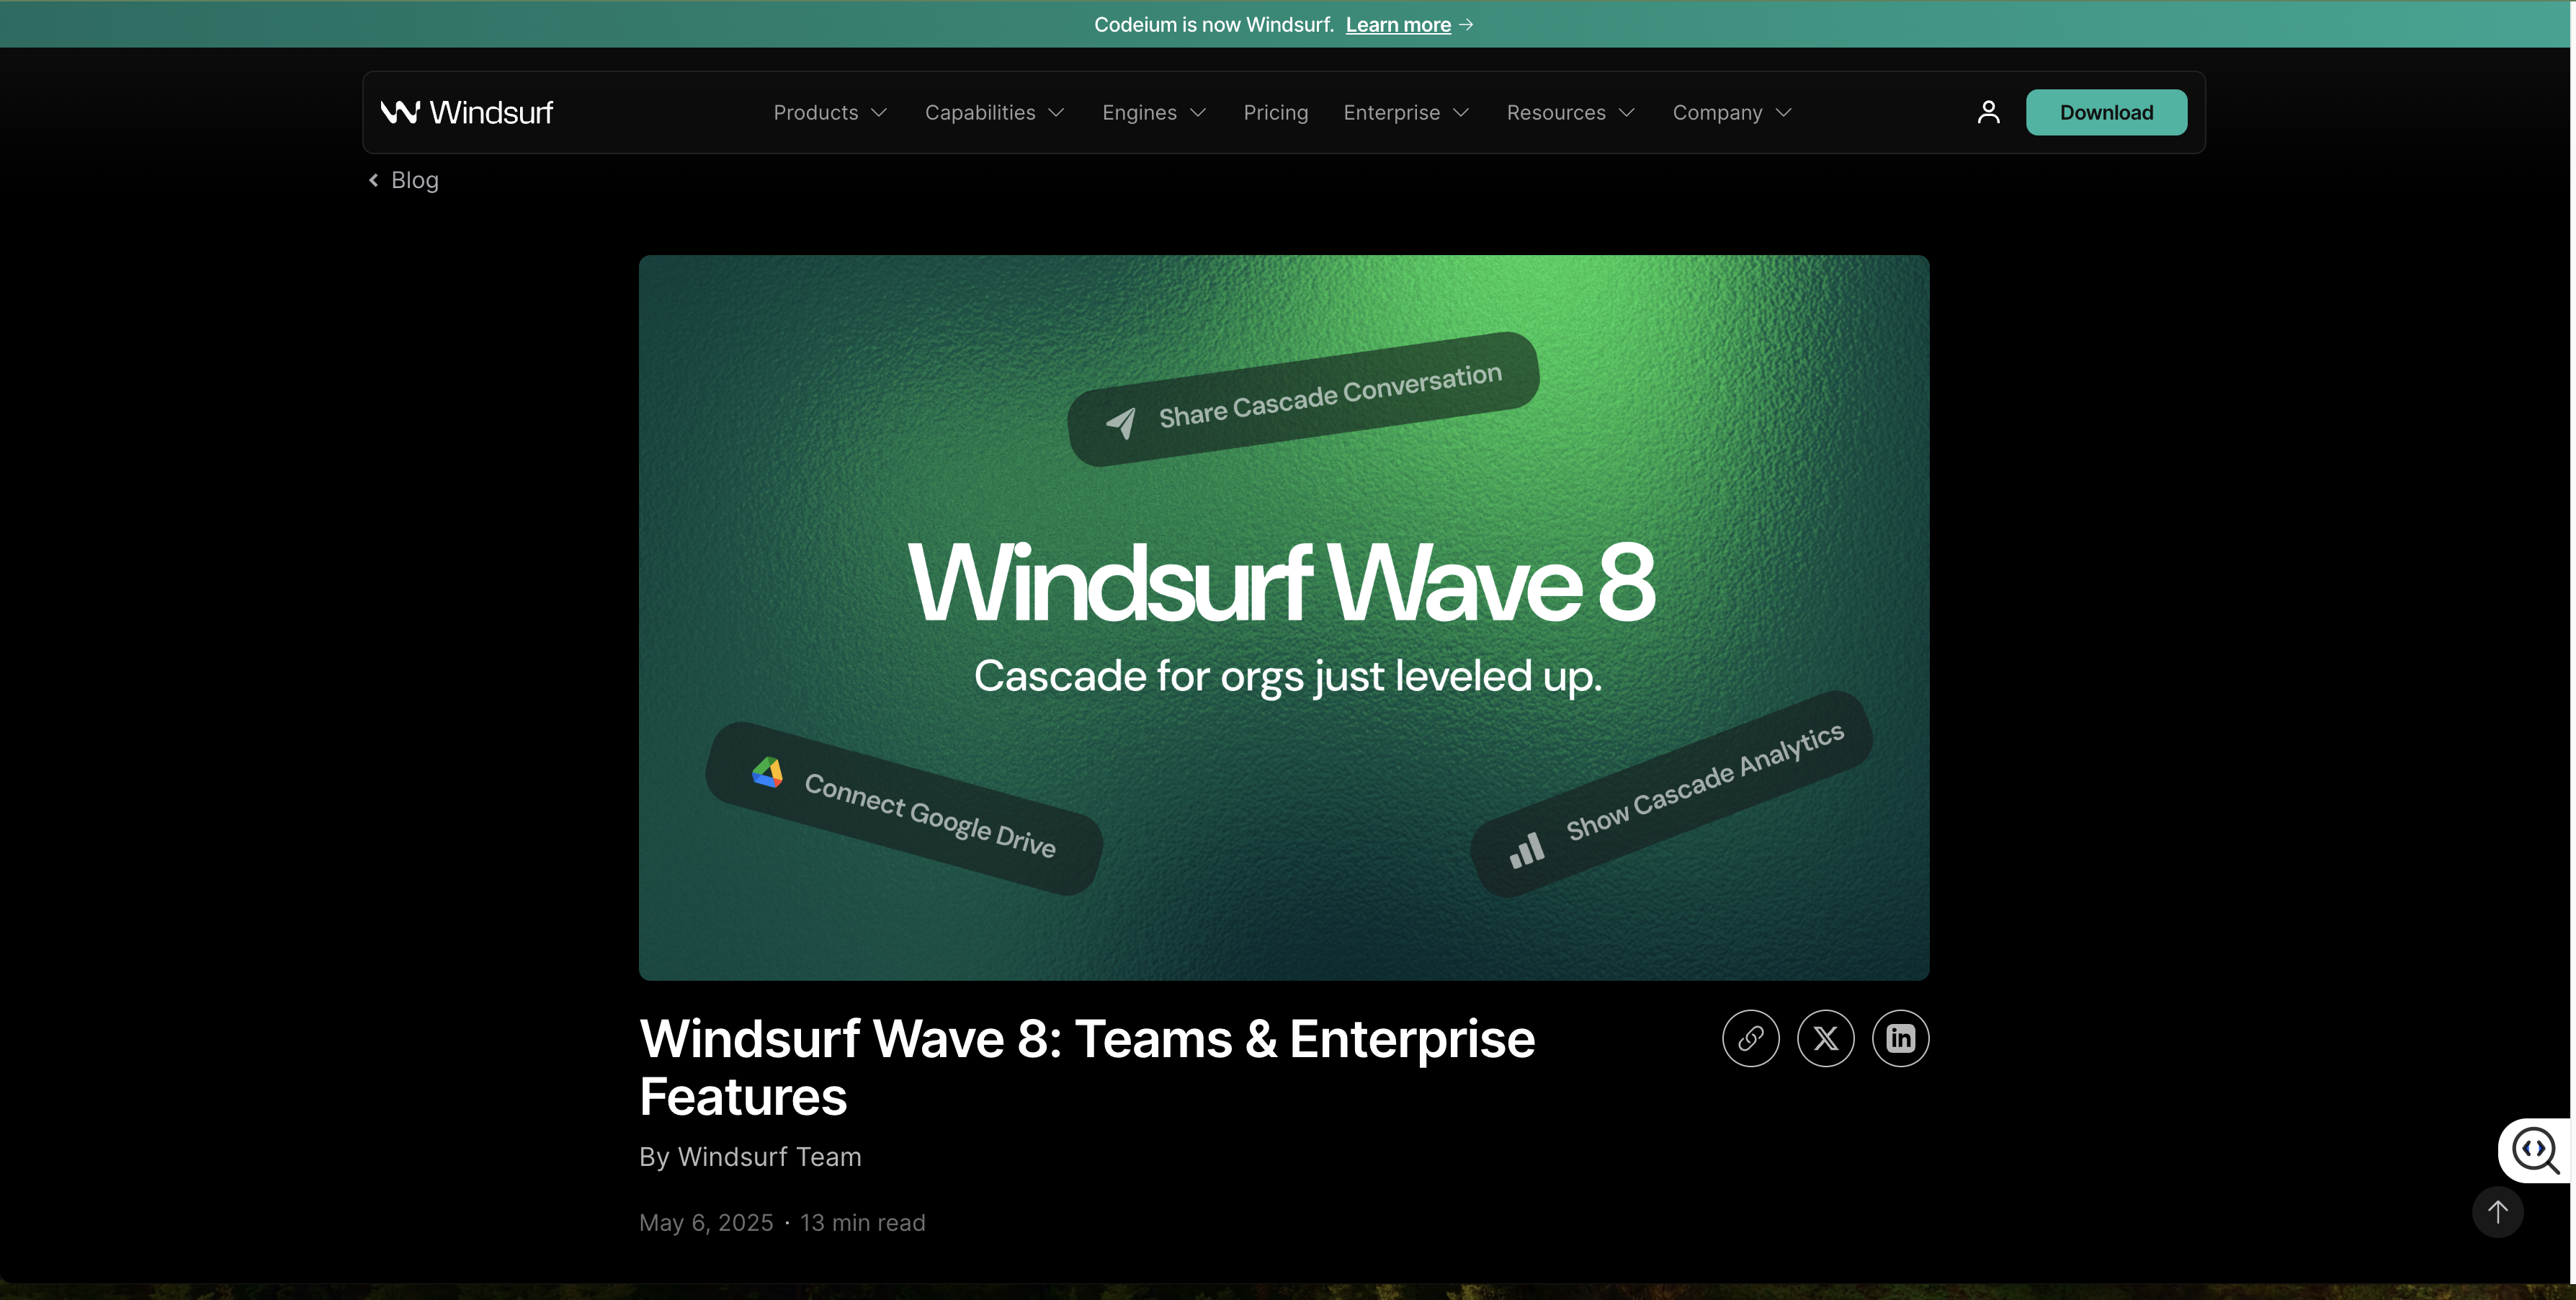
Task: Click the Windsurf logo in navbar
Action: 466,112
